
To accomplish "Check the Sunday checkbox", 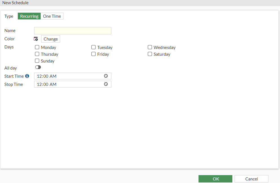I will (37, 61).
